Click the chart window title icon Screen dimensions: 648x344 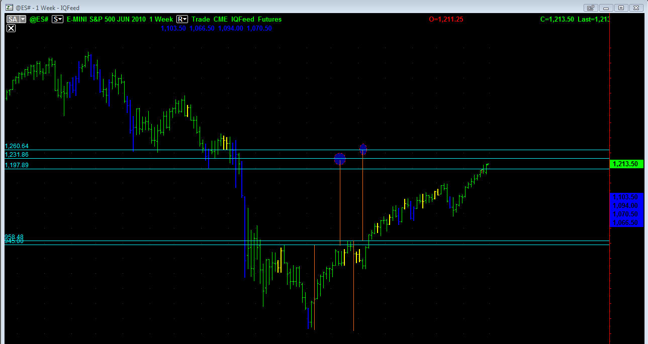pos(10,8)
